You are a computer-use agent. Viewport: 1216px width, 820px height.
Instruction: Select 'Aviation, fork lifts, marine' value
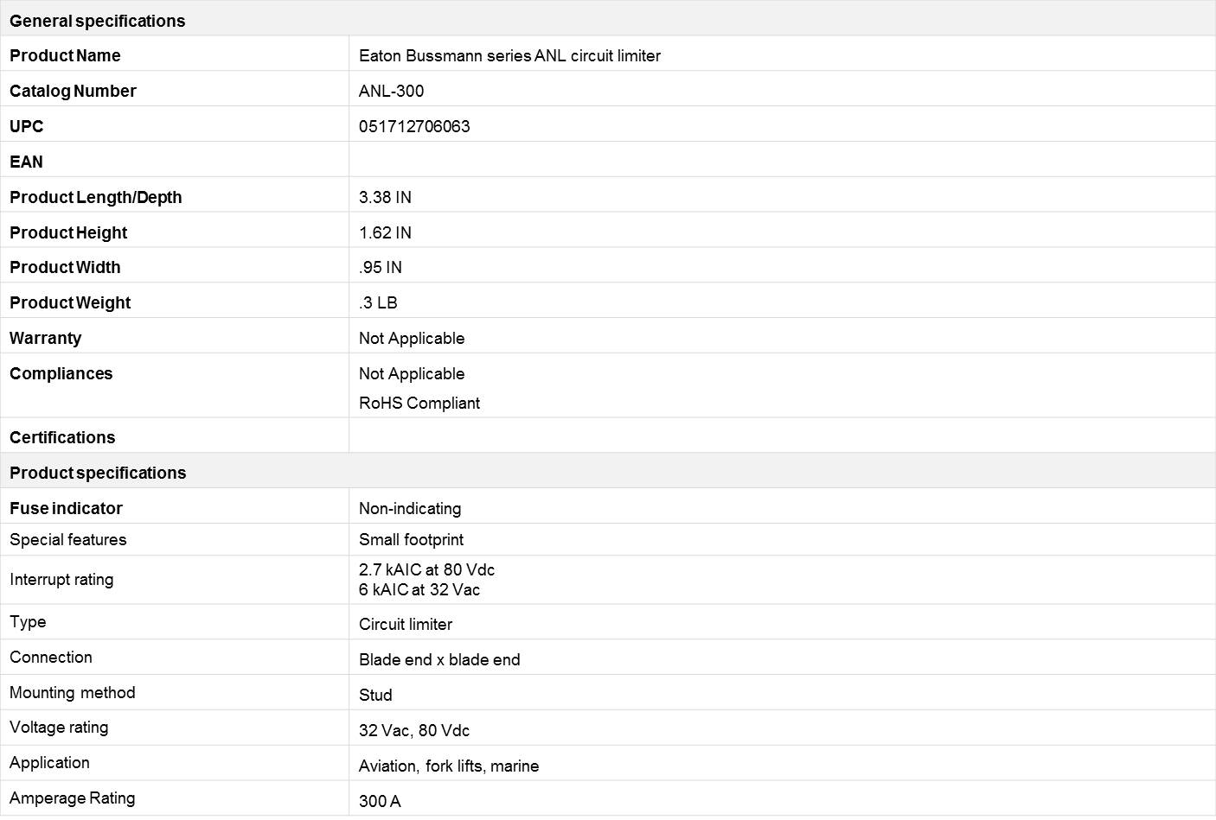click(449, 766)
